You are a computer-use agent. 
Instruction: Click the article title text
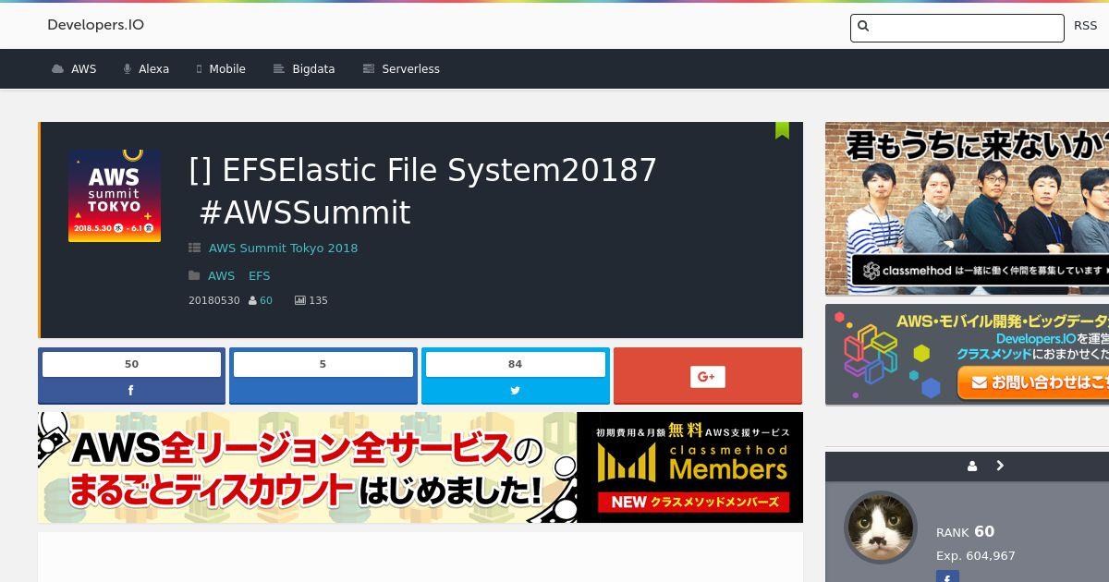(x=422, y=191)
